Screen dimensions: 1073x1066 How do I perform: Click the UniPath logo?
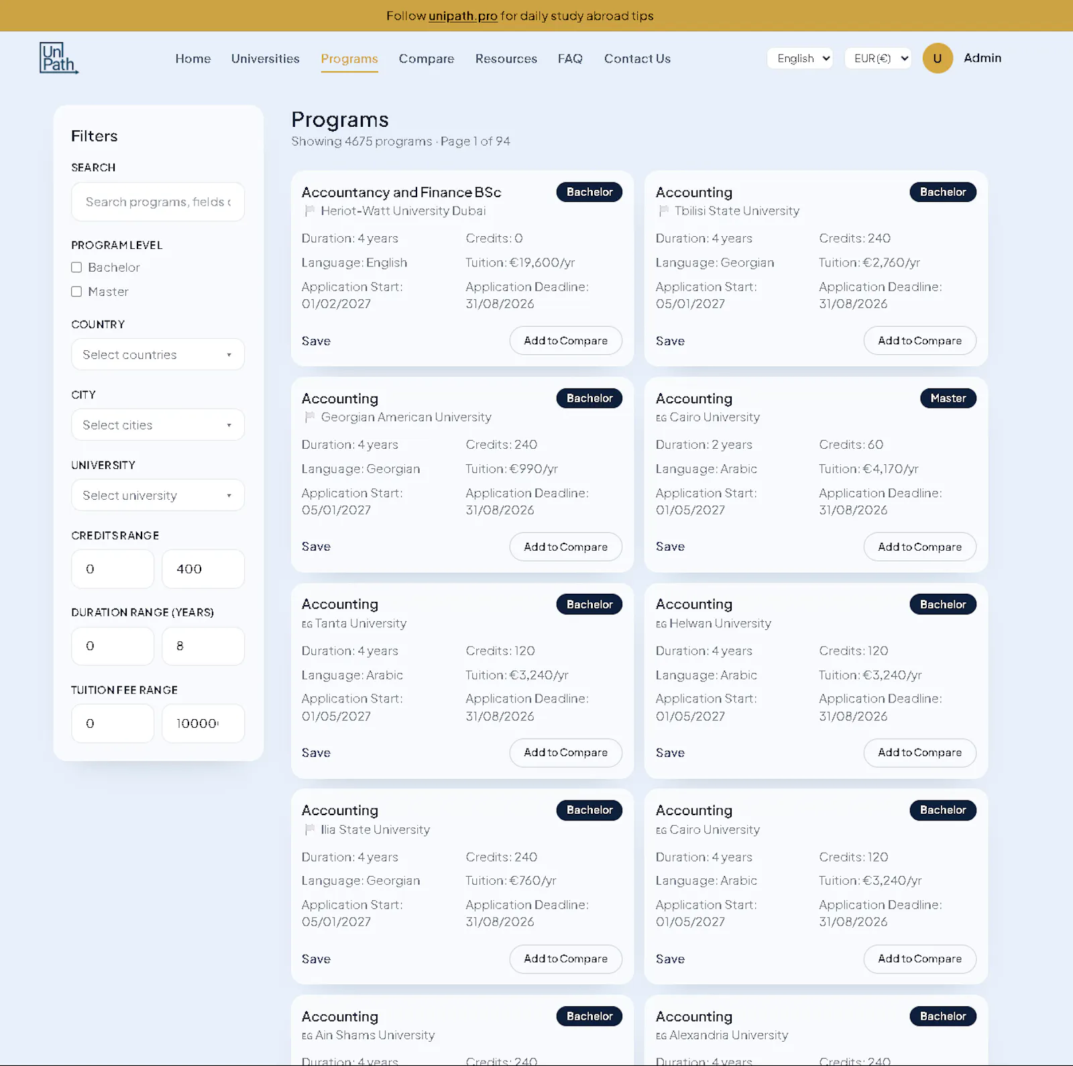58,58
